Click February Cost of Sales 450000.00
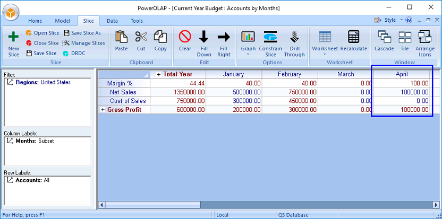 [290, 101]
